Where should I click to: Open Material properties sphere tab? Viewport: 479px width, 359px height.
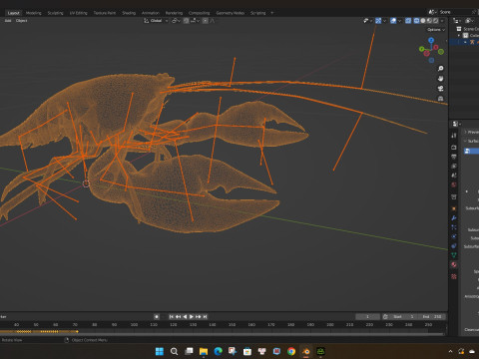click(x=454, y=265)
